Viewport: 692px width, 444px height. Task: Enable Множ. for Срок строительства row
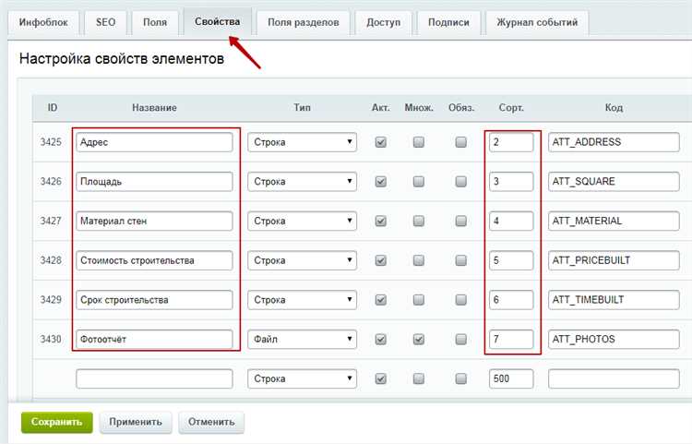click(418, 300)
